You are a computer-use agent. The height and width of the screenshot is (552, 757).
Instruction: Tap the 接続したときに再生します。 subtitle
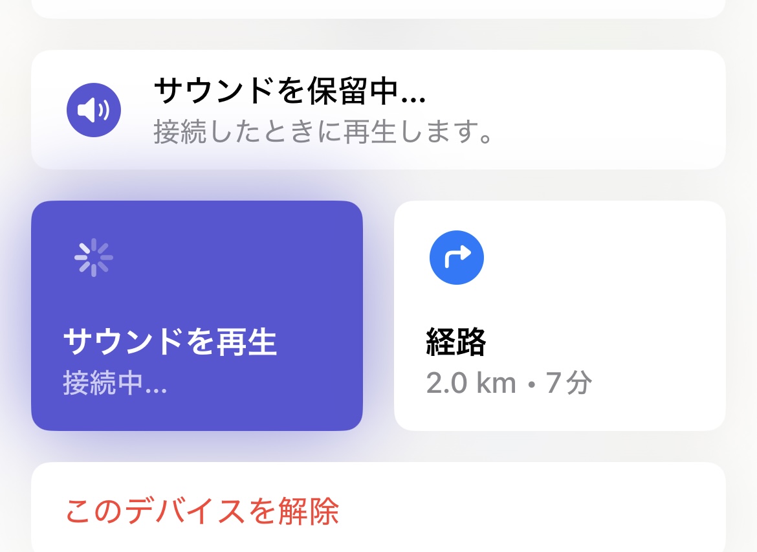point(324,132)
